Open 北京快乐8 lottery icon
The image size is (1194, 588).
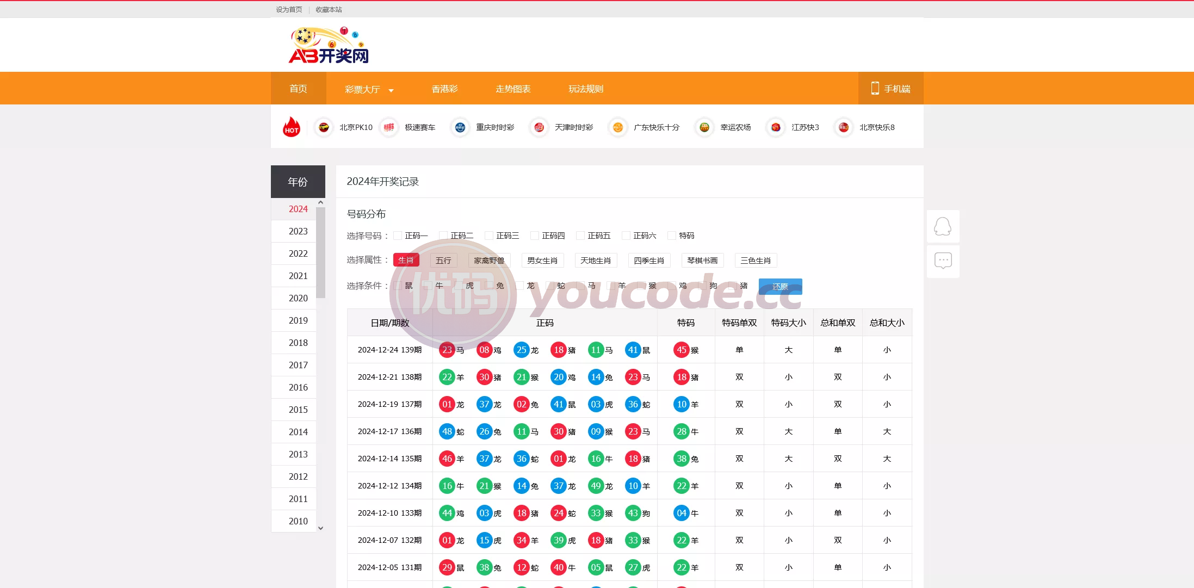pyautogui.click(x=844, y=127)
